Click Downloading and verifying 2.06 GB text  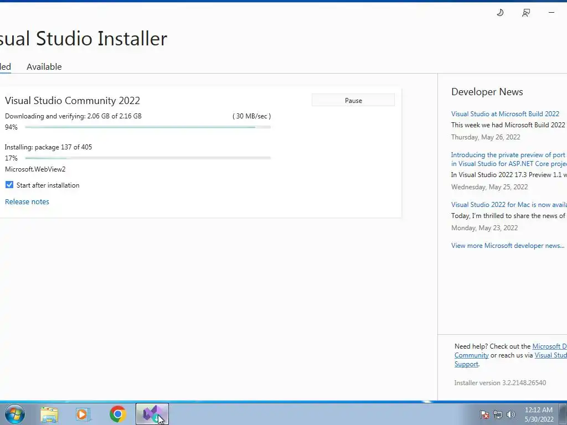pyautogui.click(x=74, y=116)
